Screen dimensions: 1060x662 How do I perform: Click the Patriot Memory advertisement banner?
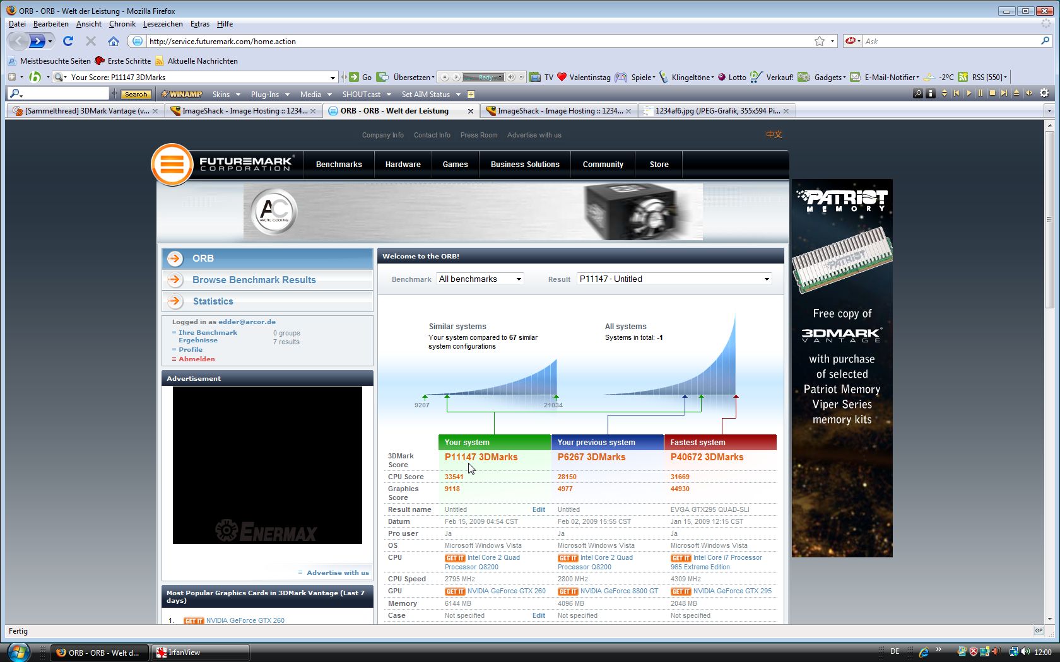coord(842,368)
